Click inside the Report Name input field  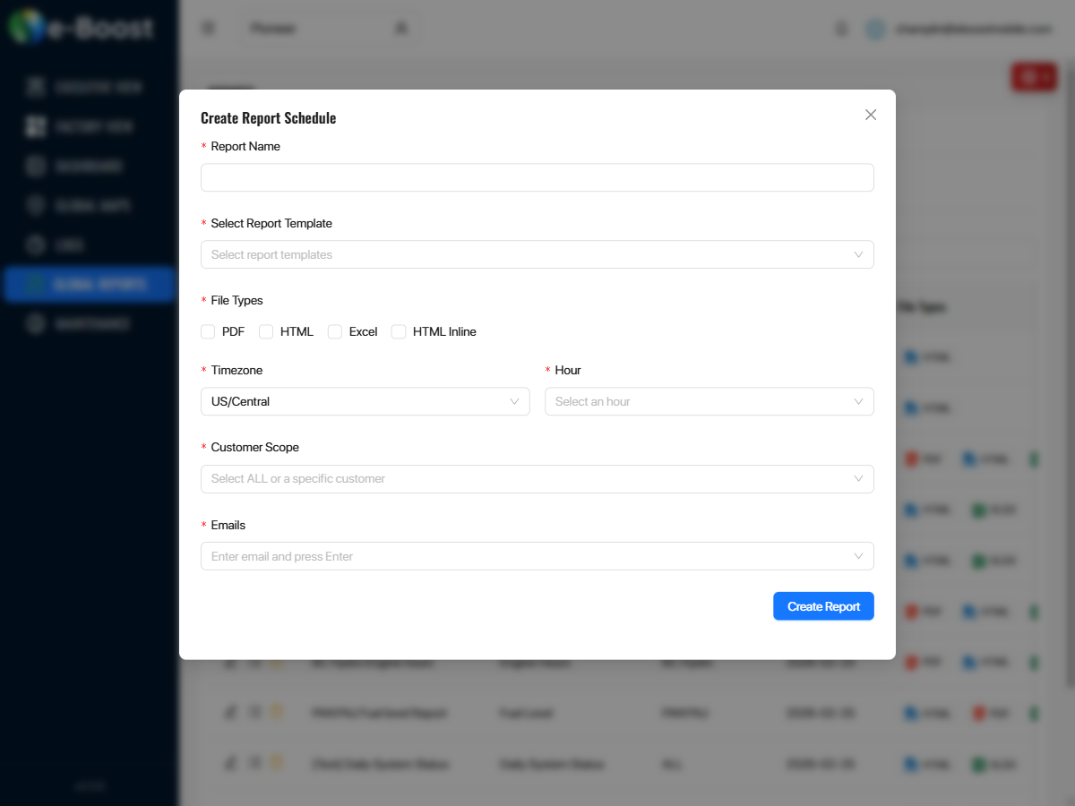[x=537, y=177]
